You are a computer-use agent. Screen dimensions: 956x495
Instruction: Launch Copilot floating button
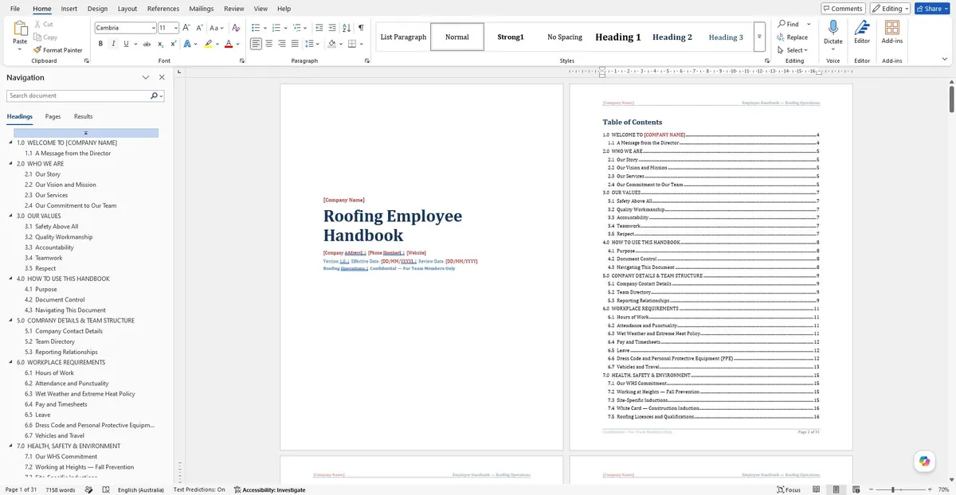point(924,461)
